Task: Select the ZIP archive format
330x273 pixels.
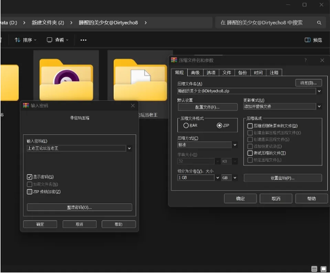Action: coord(223,125)
